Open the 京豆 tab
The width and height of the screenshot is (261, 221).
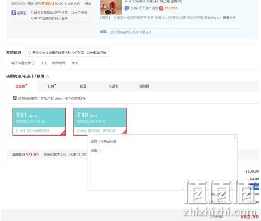click(x=83, y=86)
